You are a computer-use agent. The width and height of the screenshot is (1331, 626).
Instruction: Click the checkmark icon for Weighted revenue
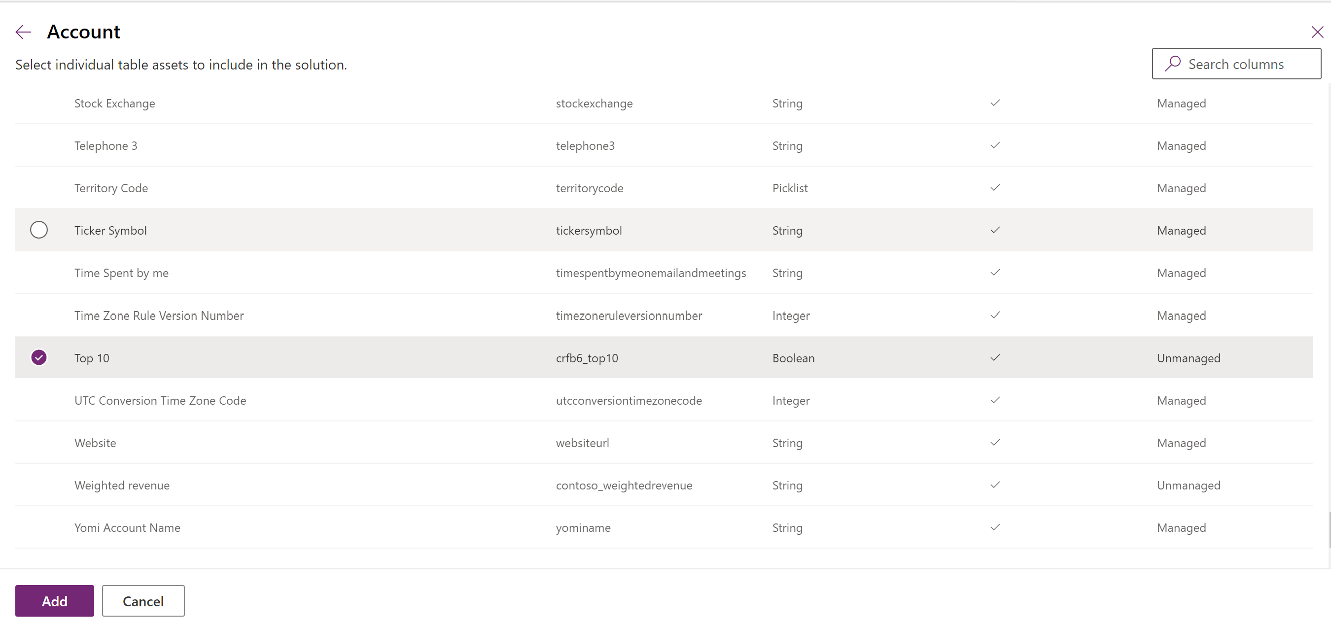tap(996, 485)
